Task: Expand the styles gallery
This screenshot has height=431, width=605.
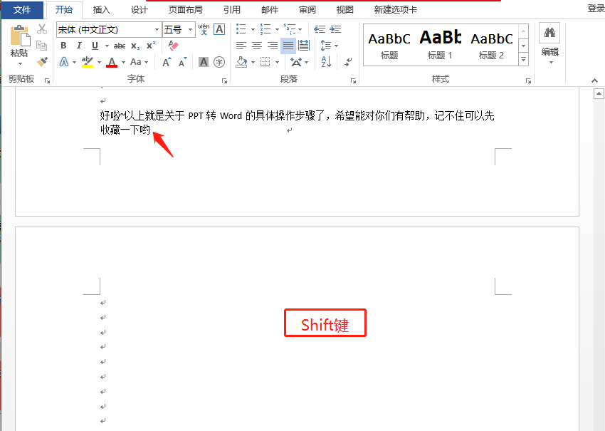Action: pos(524,59)
